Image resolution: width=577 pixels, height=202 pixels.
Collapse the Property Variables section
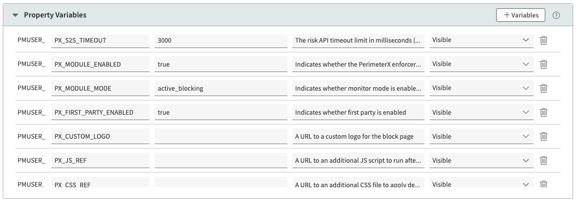tap(15, 15)
